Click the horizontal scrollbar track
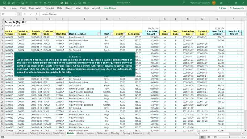Image resolution: width=247 pixels, height=139 pixels. pyautogui.click(x=220, y=133)
